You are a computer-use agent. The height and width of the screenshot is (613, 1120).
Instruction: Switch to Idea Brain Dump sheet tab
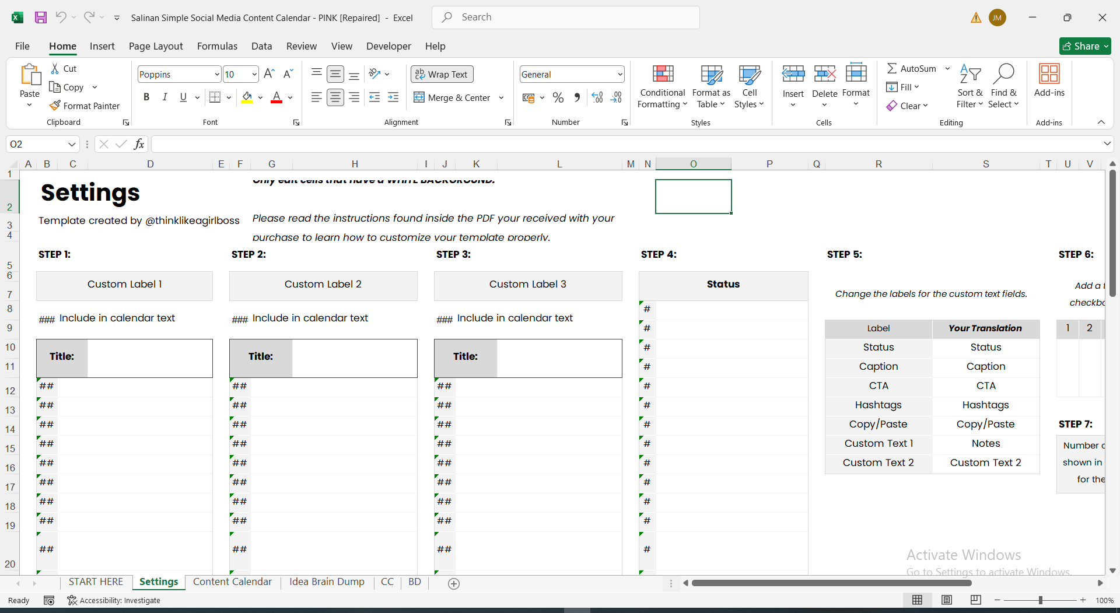[x=327, y=582]
